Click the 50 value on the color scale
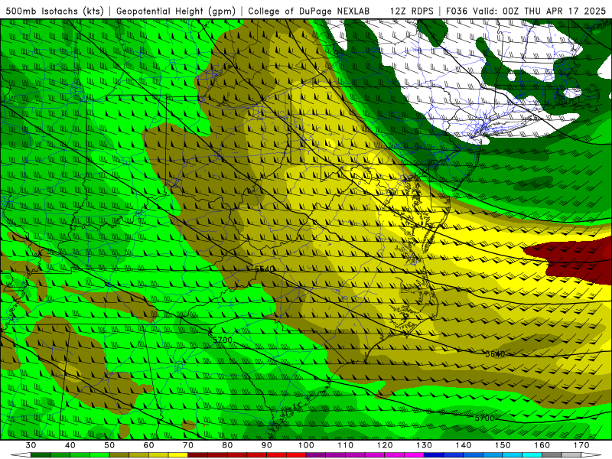The width and height of the screenshot is (612, 459). pos(109,445)
